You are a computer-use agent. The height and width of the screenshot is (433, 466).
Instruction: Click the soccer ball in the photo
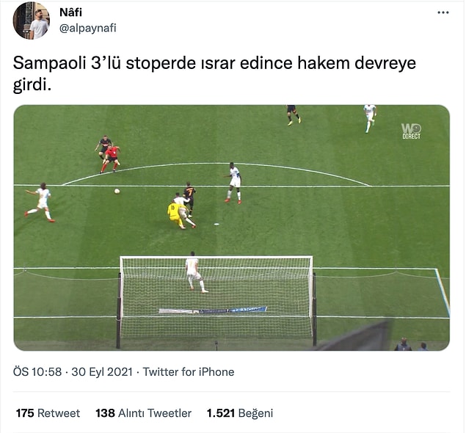[x=117, y=191]
